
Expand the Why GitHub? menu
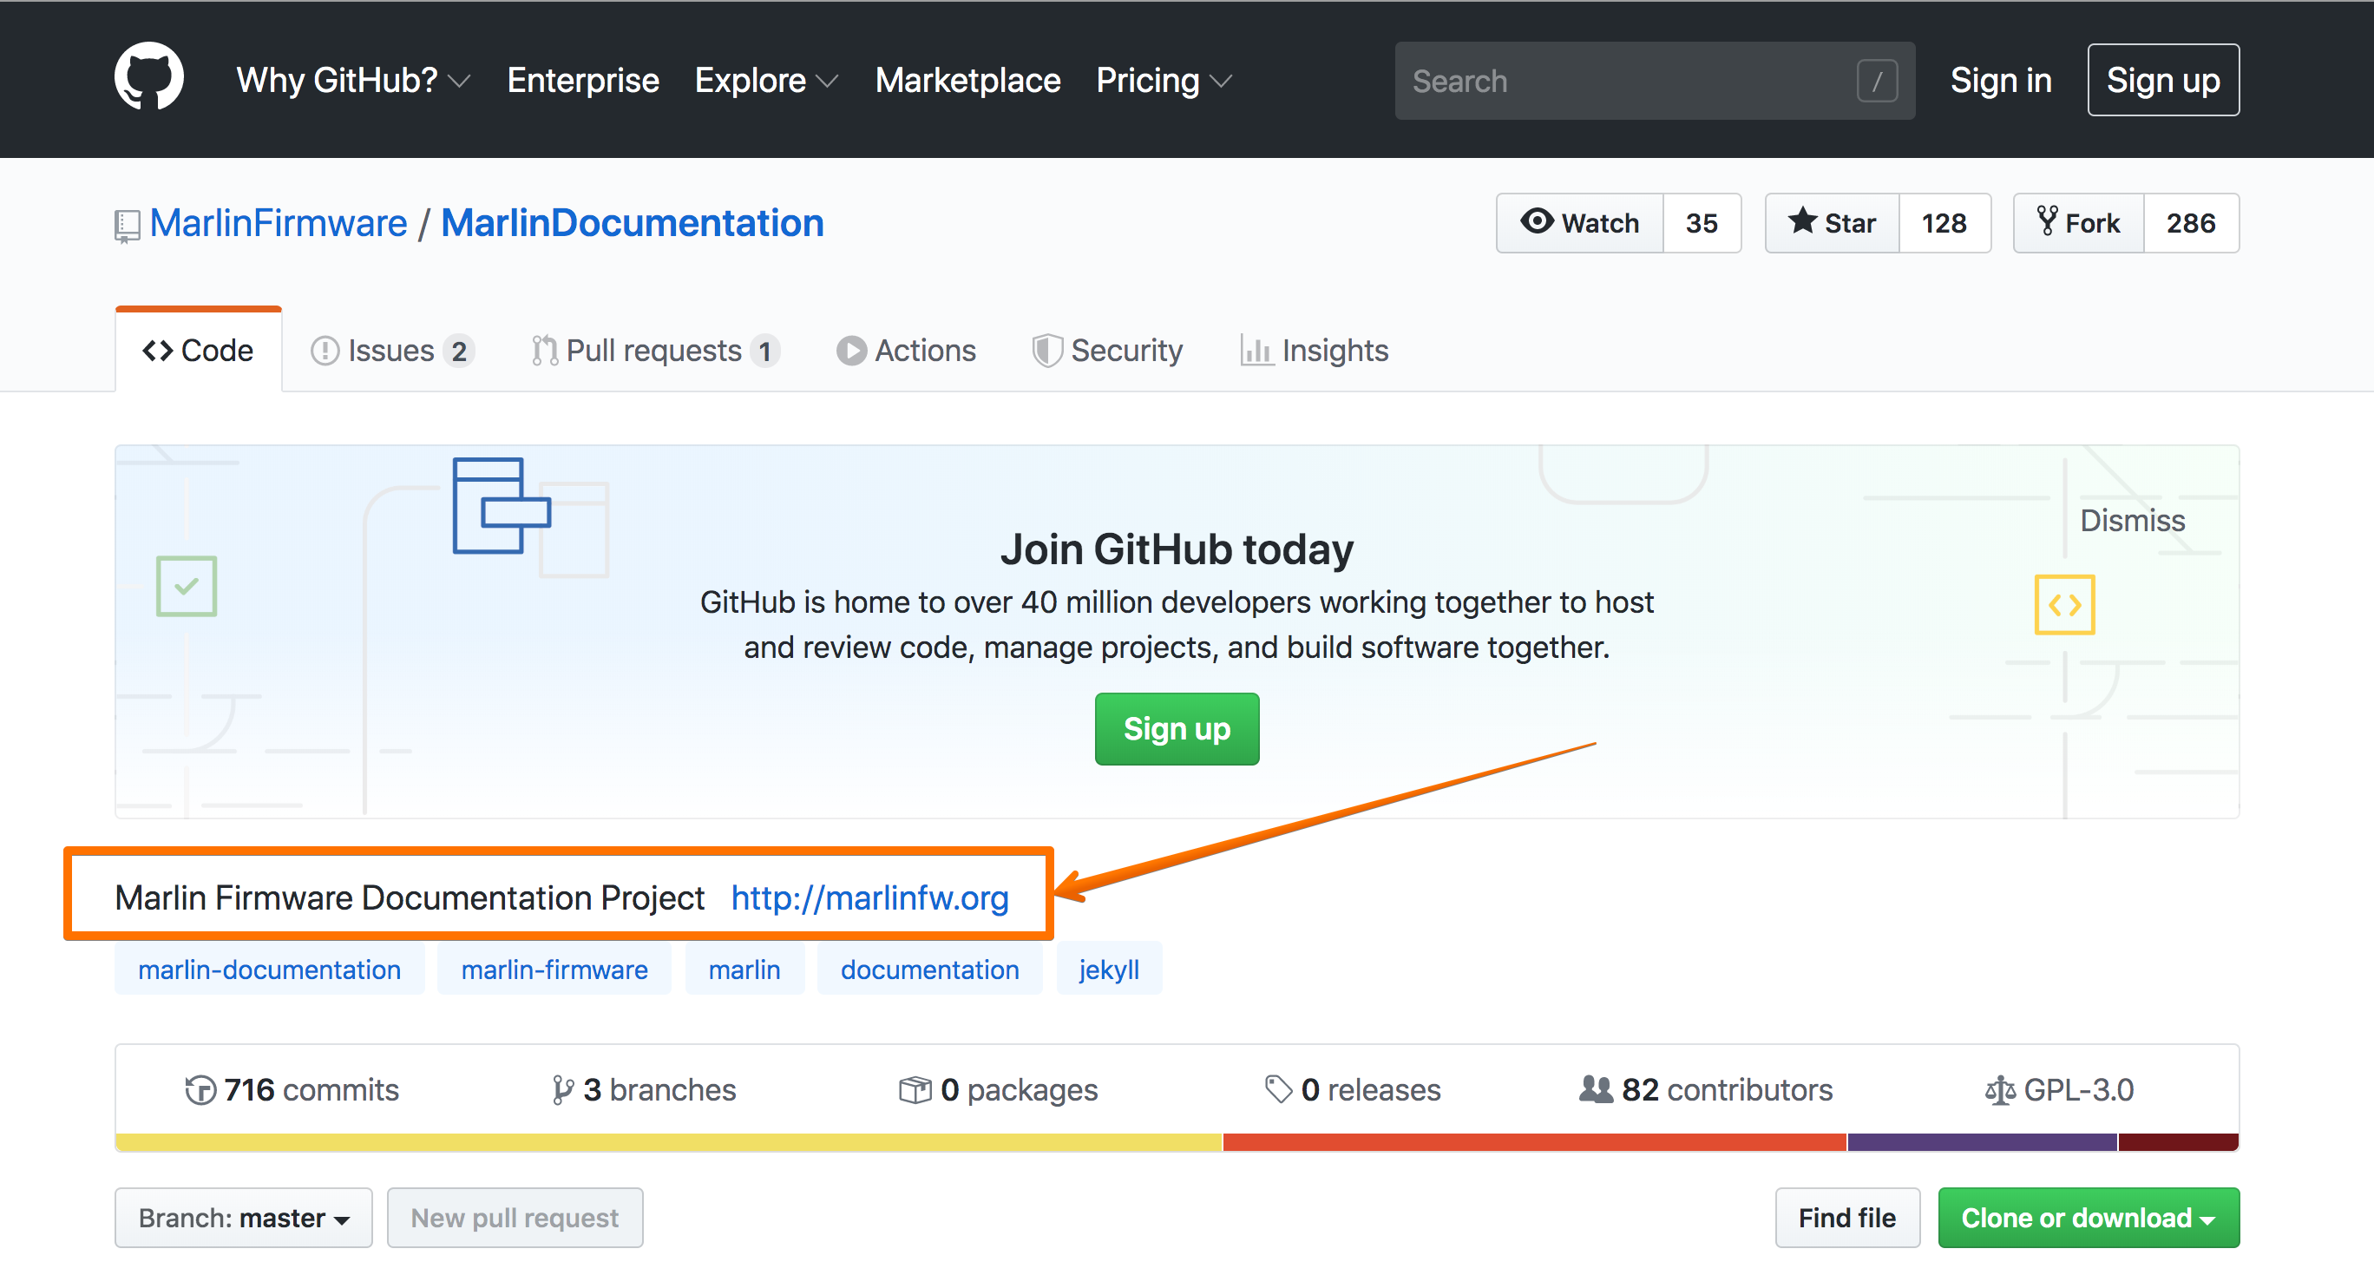pyautogui.click(x=353, y=80)
